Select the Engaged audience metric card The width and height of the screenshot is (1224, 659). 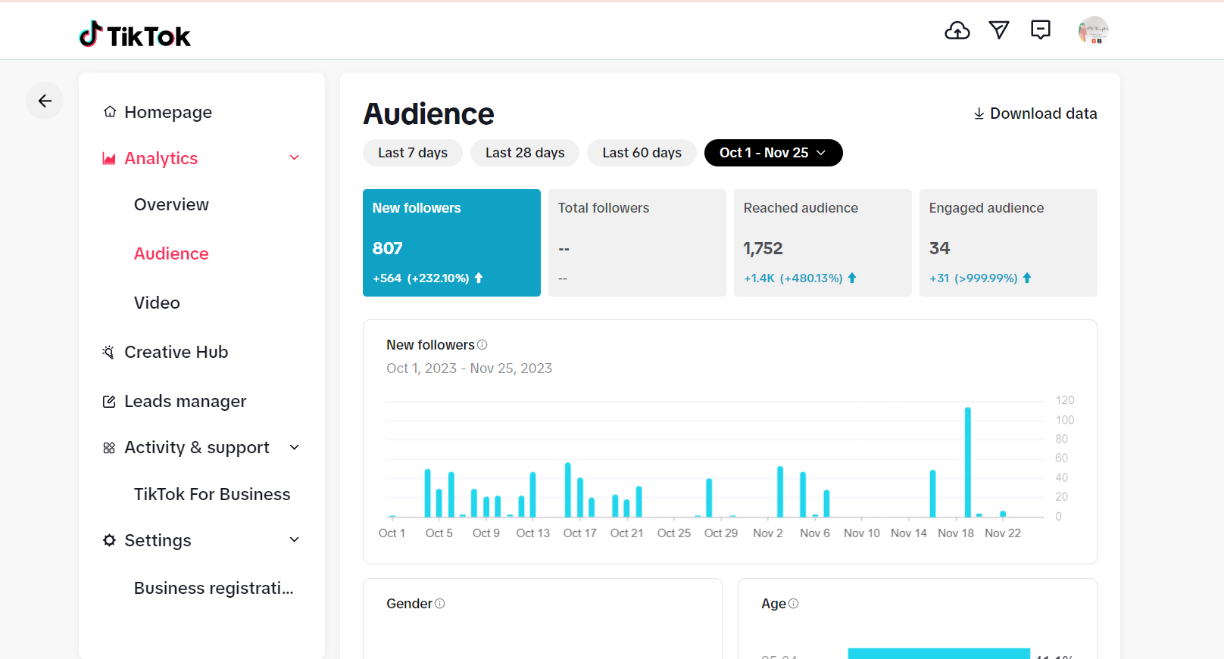(1008, 243)
